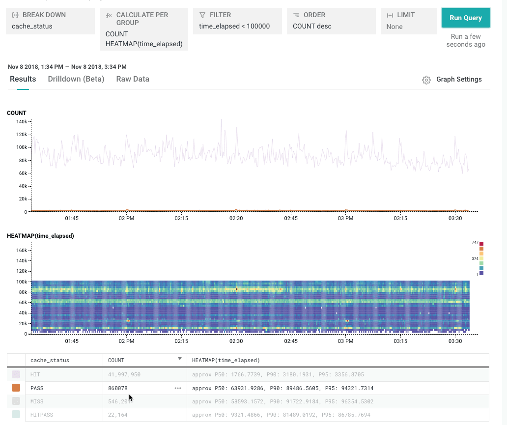
Task: Click the Filter funnel icon
Action: [202, 15]
